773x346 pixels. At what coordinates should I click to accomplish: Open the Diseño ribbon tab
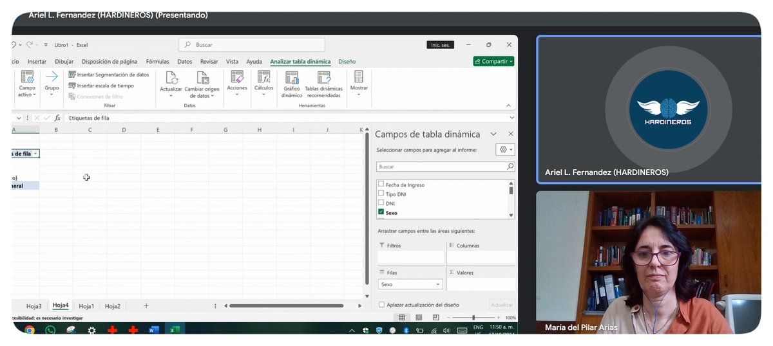pos(347,62)
